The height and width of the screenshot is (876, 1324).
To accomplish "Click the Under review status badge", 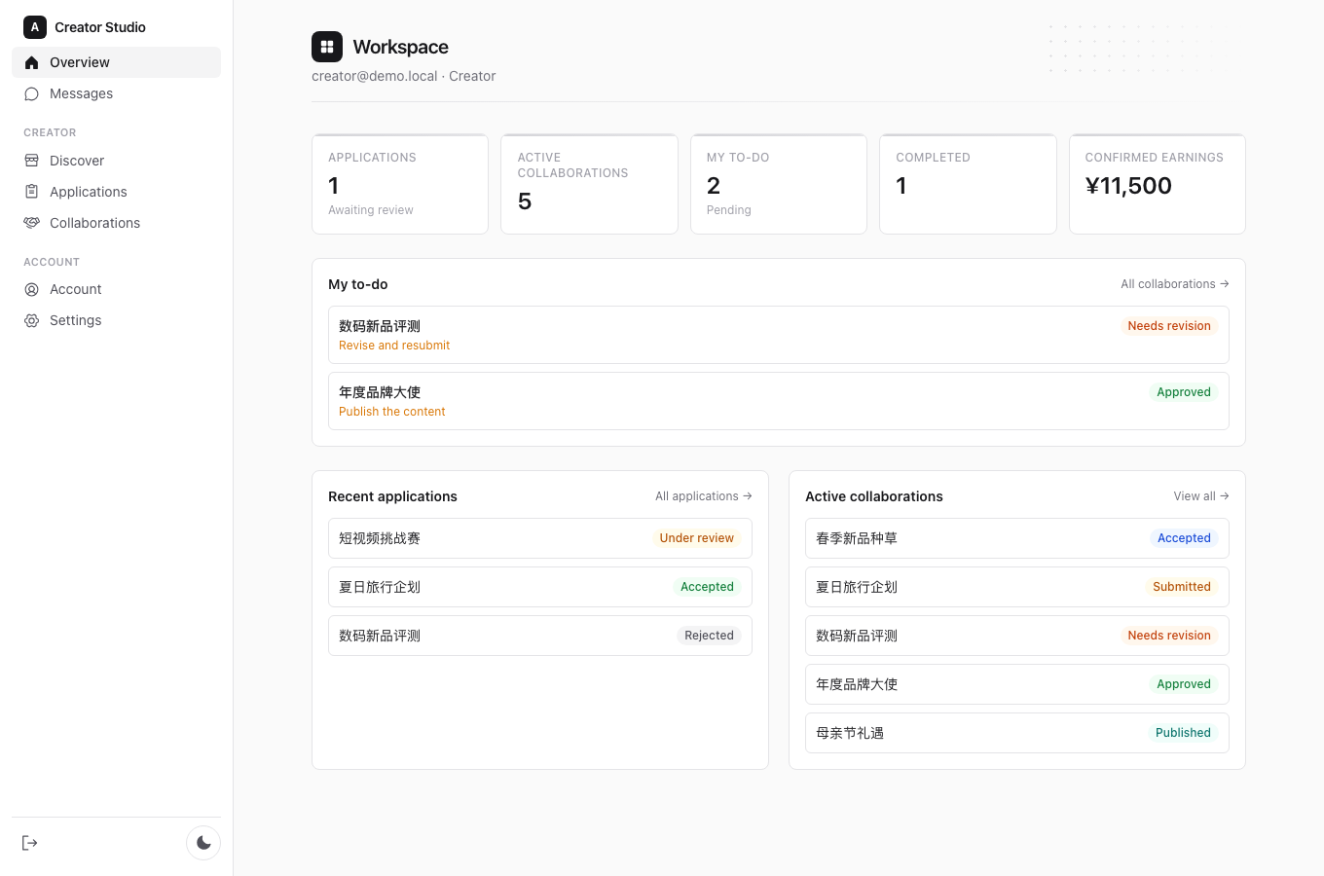I will point(697,538).
